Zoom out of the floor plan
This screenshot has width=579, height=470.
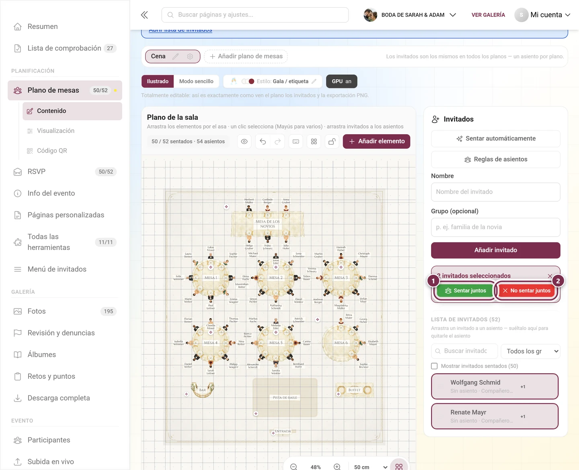click(x=294, y=467)
